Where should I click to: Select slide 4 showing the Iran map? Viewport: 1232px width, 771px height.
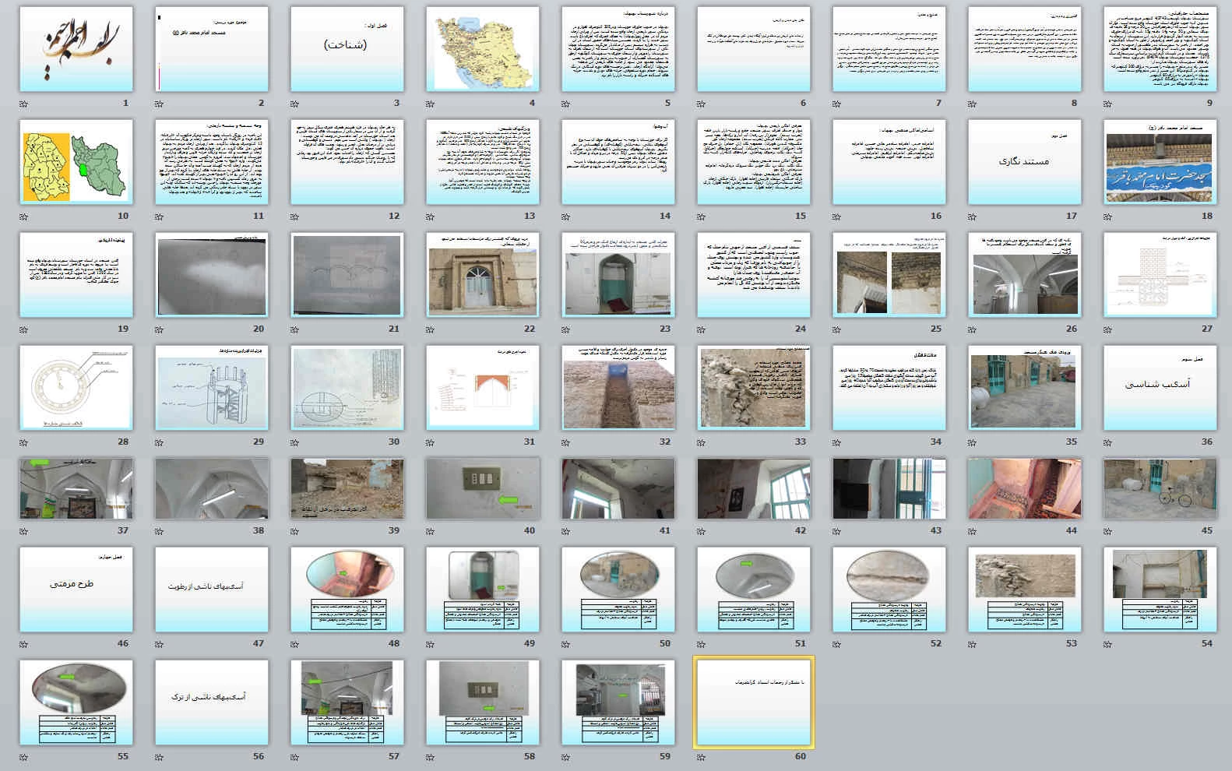pyautogui.click(x=483, y=48)
